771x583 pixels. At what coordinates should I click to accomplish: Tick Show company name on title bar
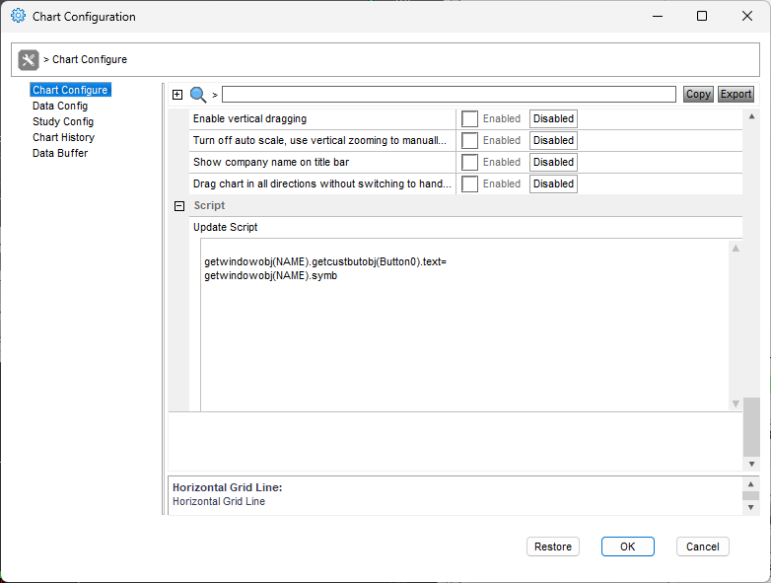click(x=469, y=163)
